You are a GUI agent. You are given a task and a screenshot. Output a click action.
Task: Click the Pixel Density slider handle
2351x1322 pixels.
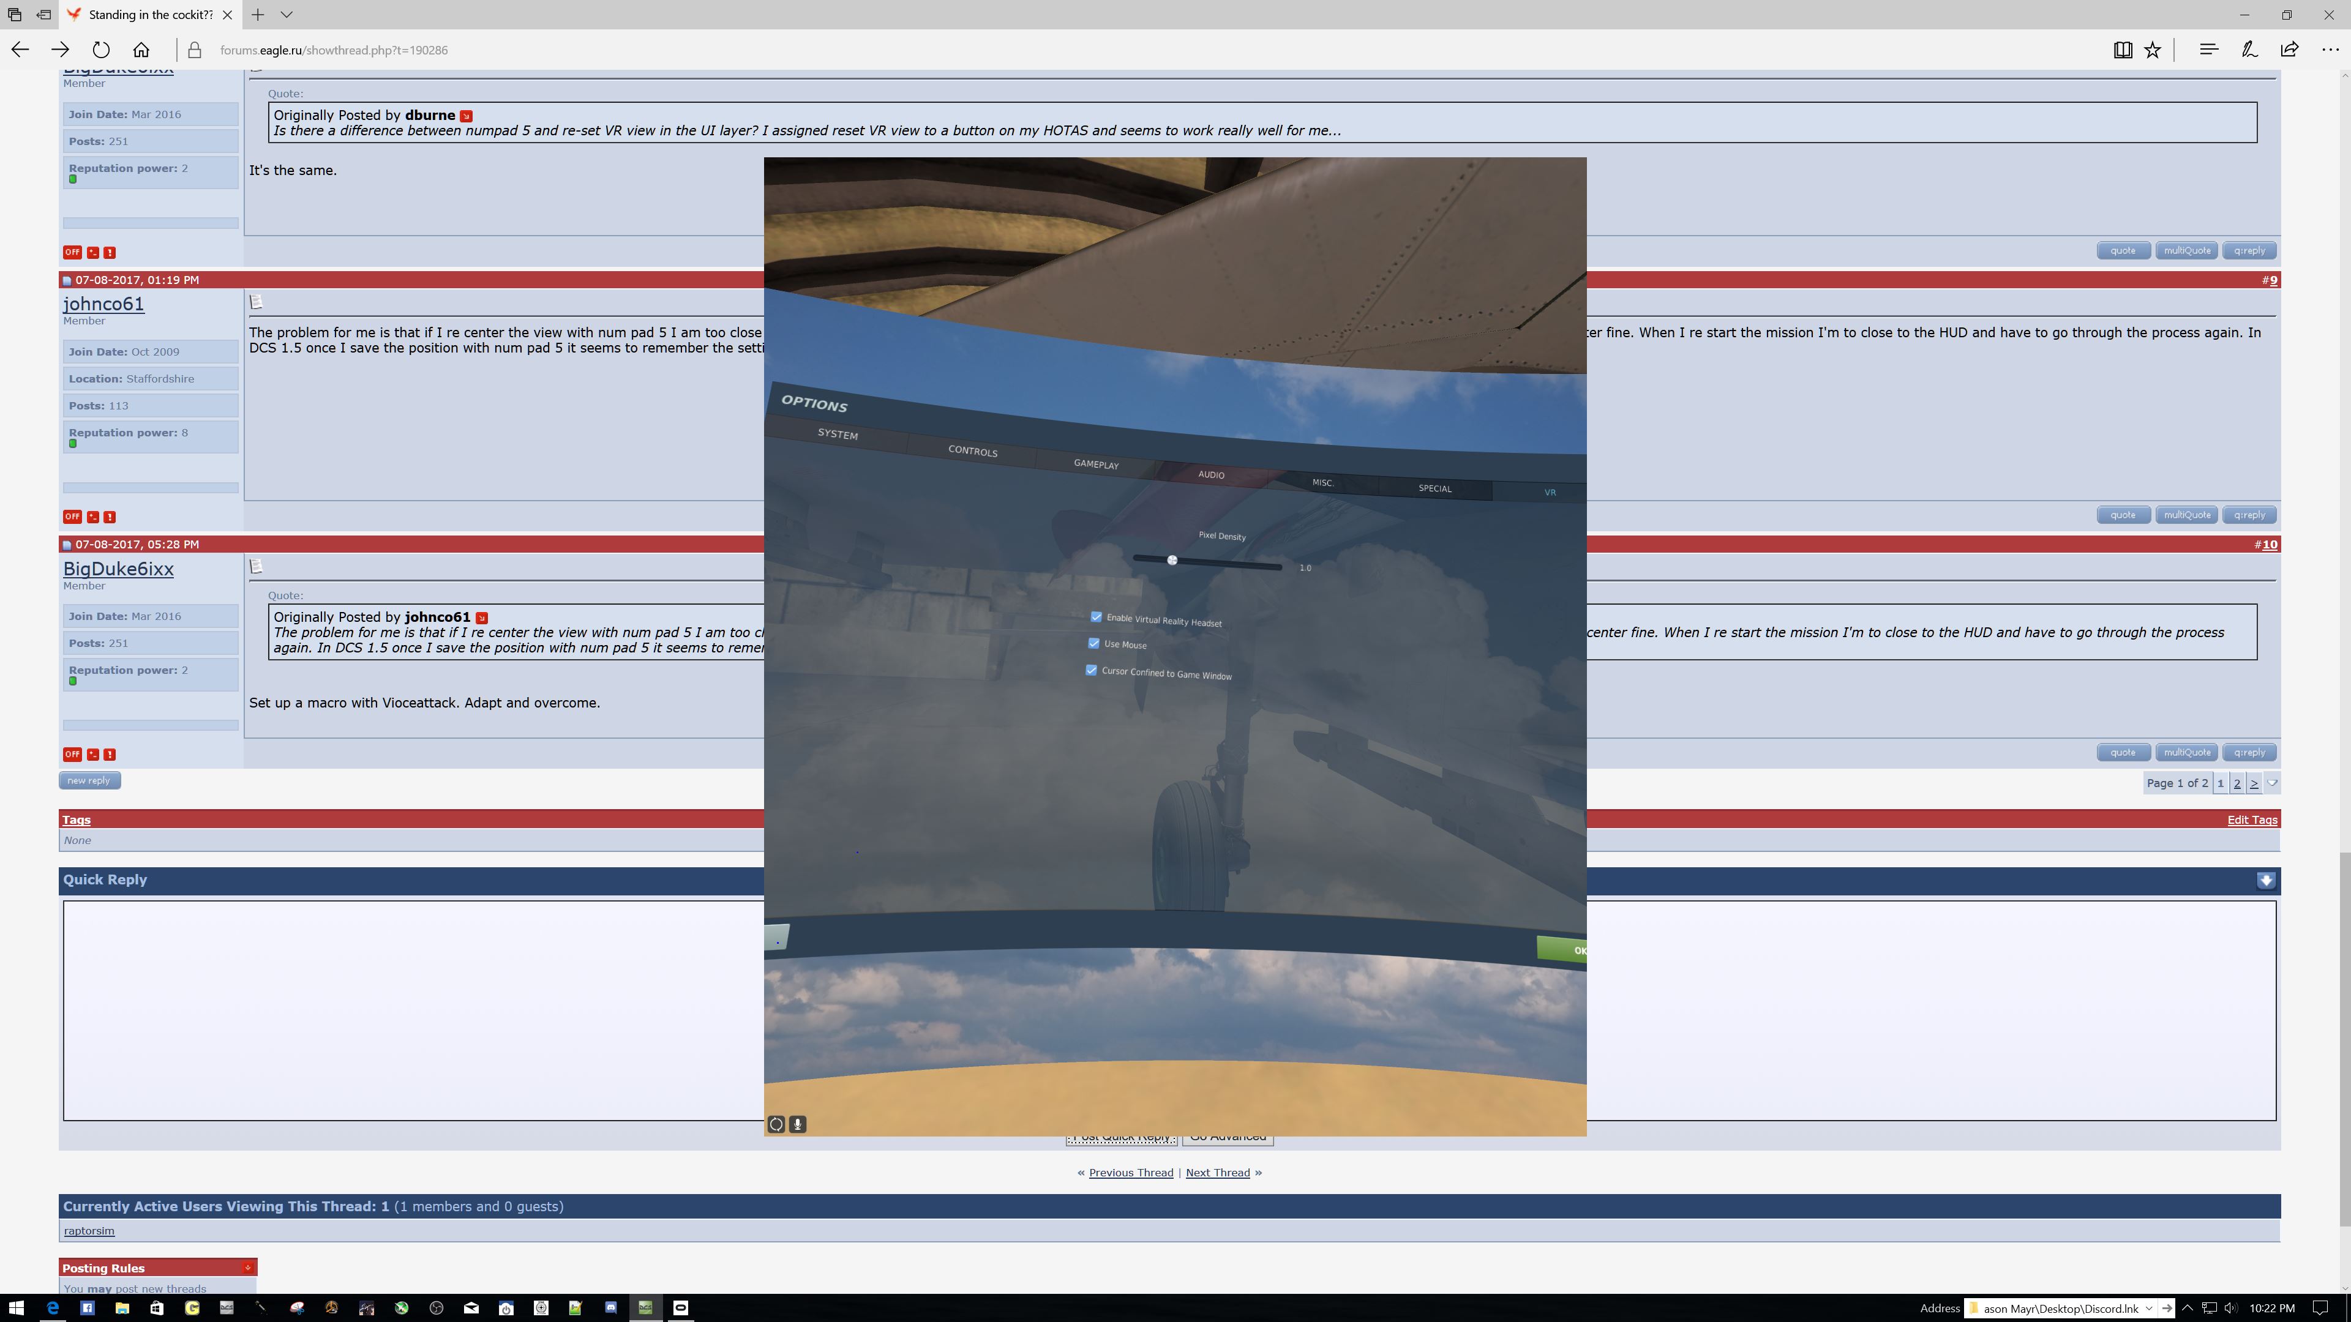(1172, 560)
